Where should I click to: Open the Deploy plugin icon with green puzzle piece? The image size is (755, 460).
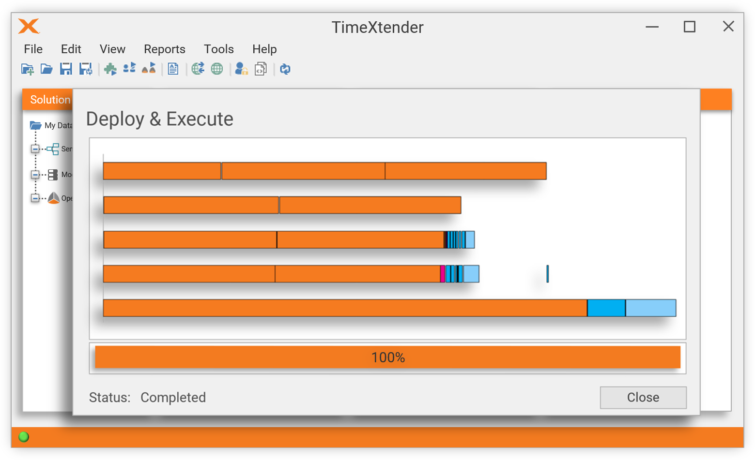point(110,69)
